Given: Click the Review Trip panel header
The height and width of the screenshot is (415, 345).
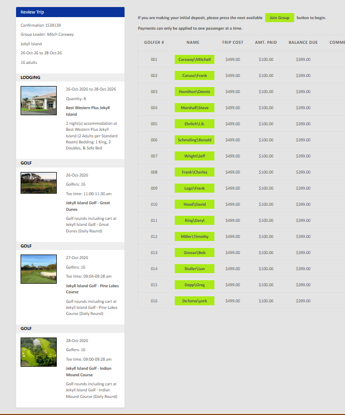Looking at the screenshot, I should (x=70, y=12).
